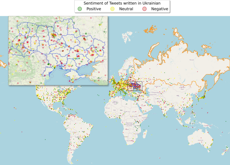The image size is (230, 165).
Task: Click the "India" country label
Action: click(x=165, y=107)
